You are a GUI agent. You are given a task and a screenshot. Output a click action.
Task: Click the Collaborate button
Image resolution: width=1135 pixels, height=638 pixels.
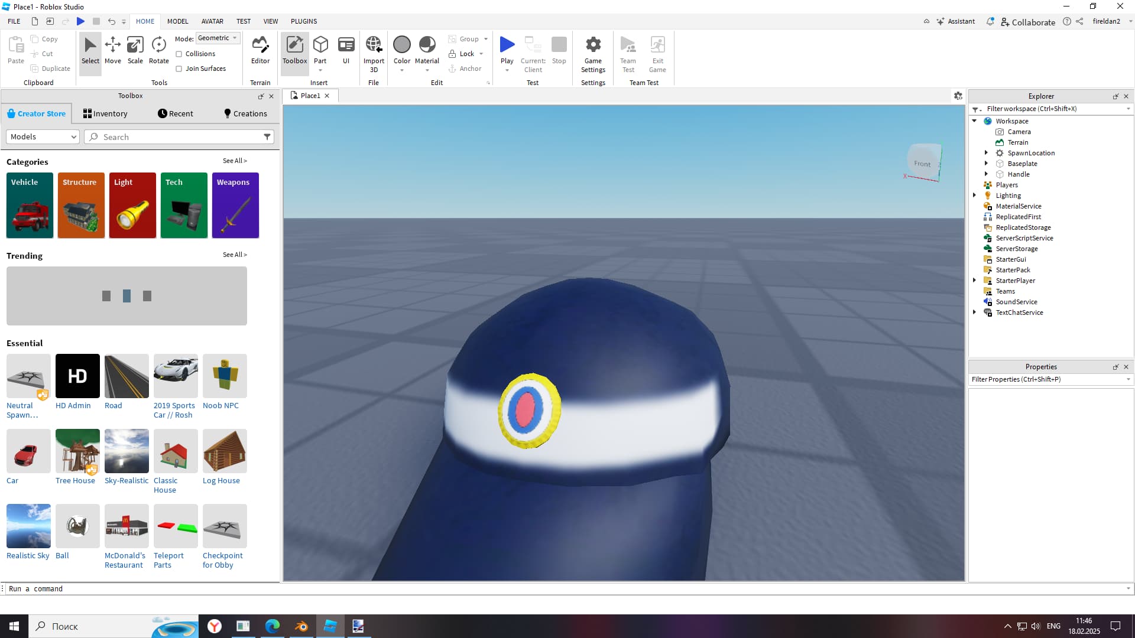pos(1028,22)
